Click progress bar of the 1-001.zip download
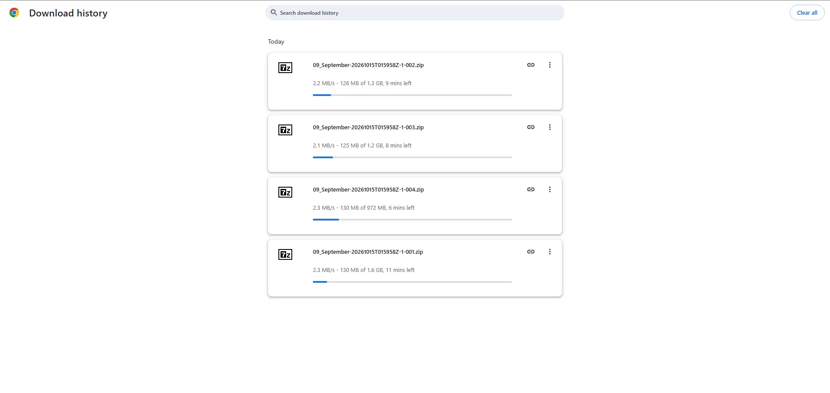 pos(412,282)
